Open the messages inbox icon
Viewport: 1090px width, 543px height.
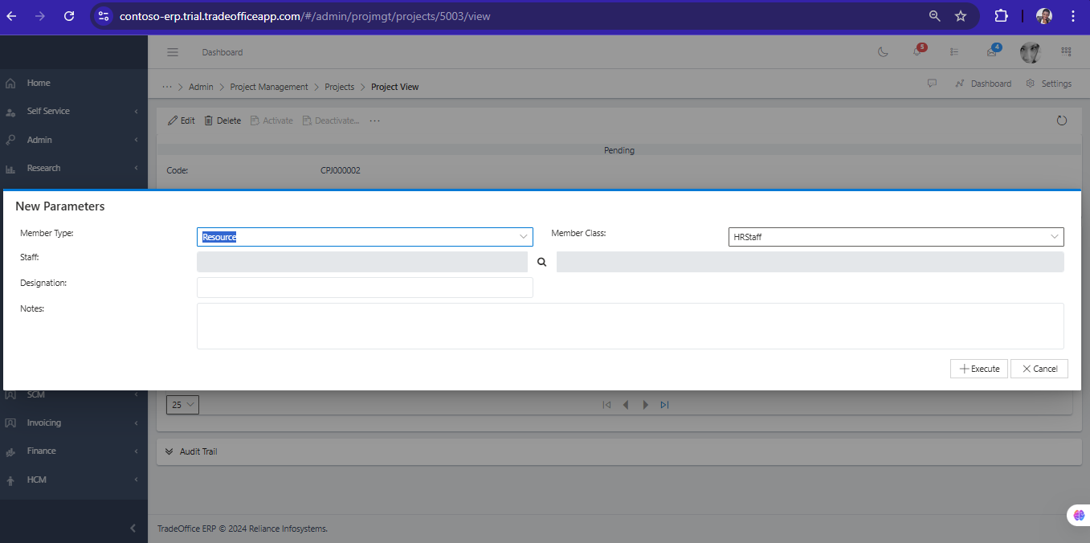click(992, 52)
